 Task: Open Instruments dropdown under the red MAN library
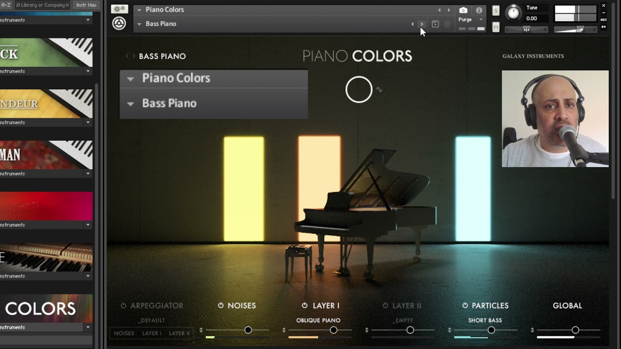(x=88, y=174)
